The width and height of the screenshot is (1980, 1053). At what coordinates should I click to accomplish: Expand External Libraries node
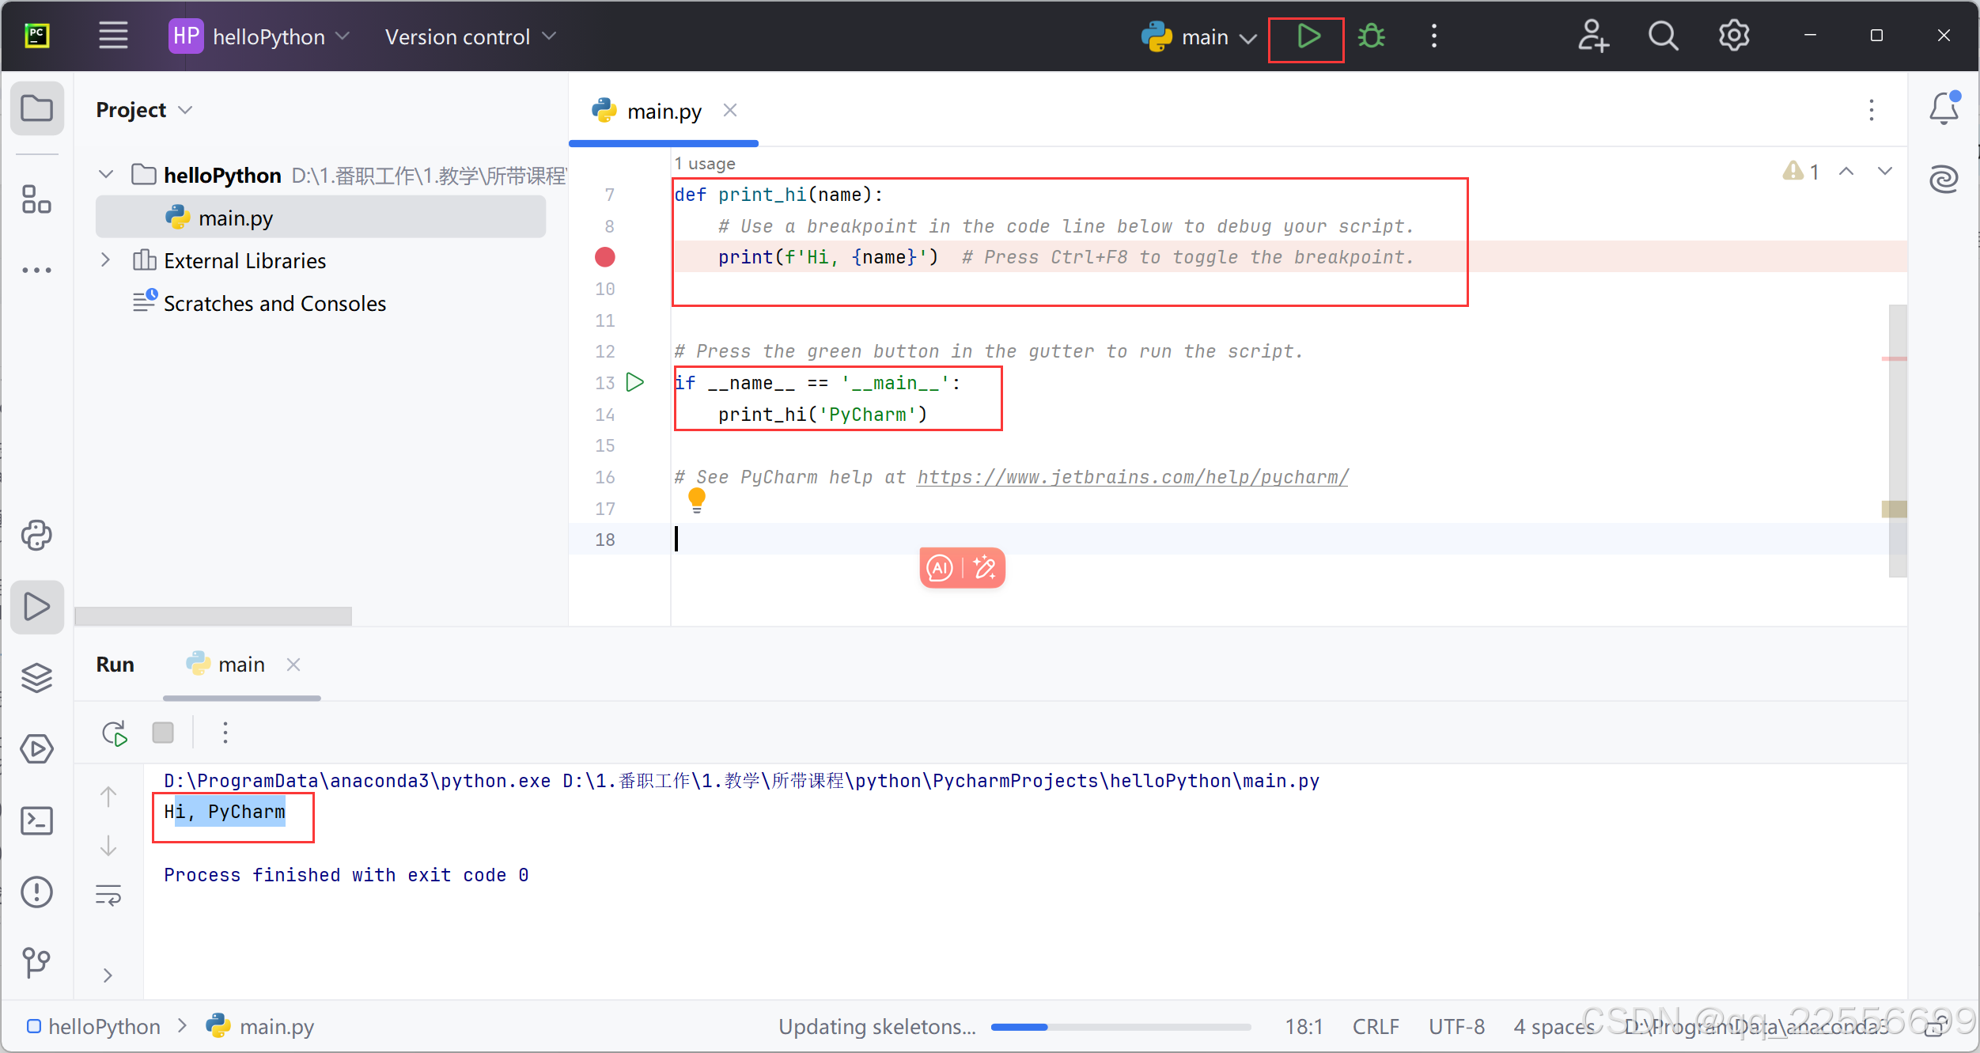106,260
